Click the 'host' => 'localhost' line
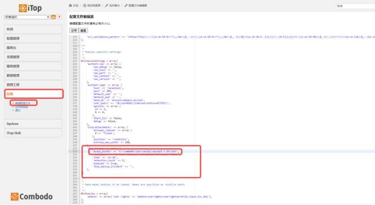The width and height of the screenshot is (375, 205). pyautogui.click(x=108, y=88)
